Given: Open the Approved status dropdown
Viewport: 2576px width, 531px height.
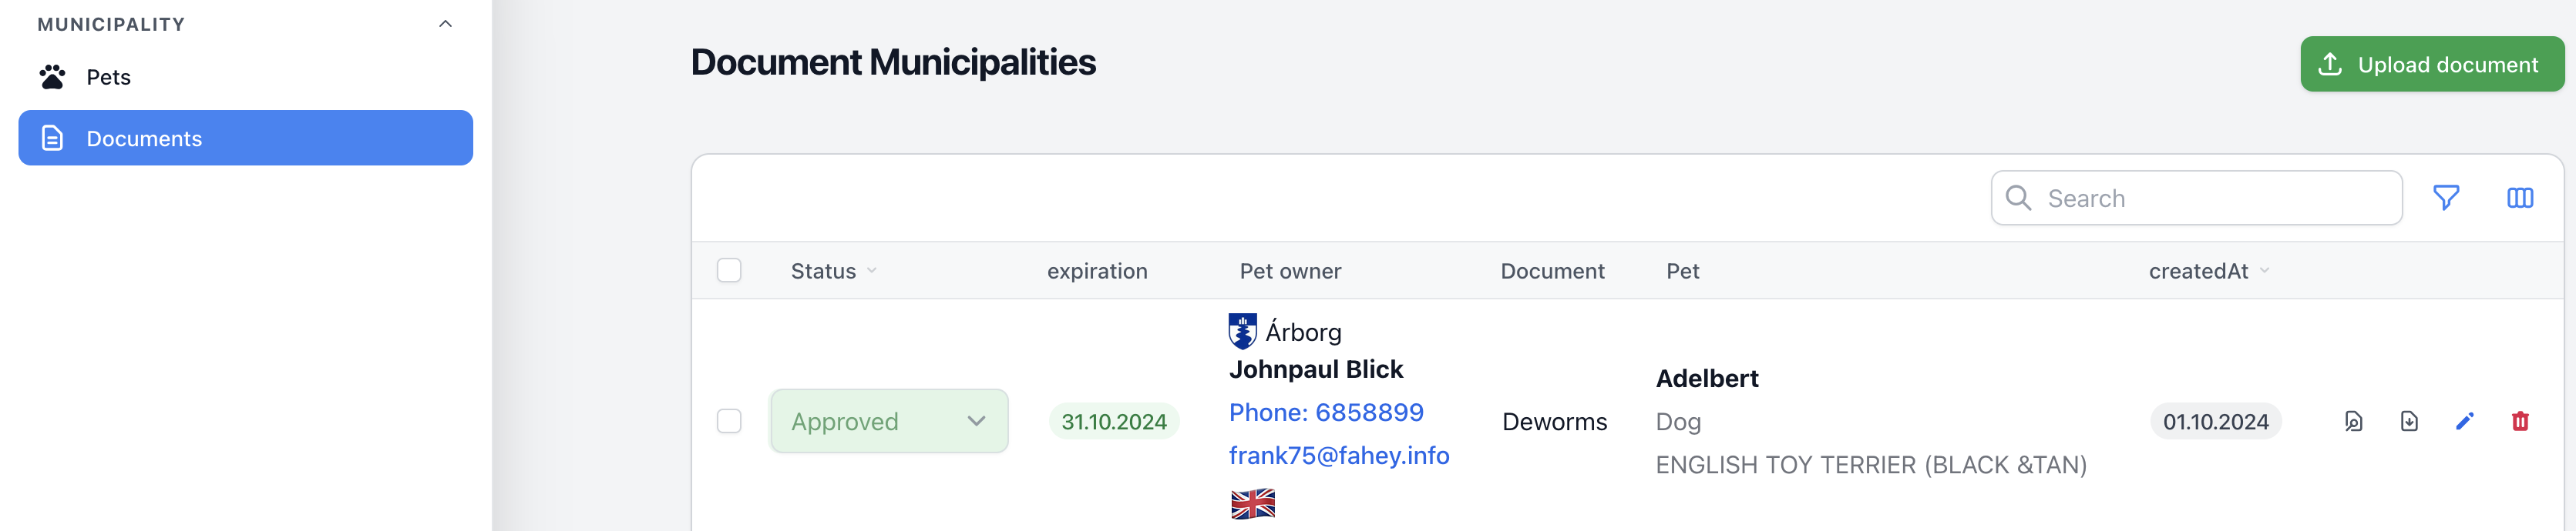Looking at the screenshot, I should click(889, 421).
